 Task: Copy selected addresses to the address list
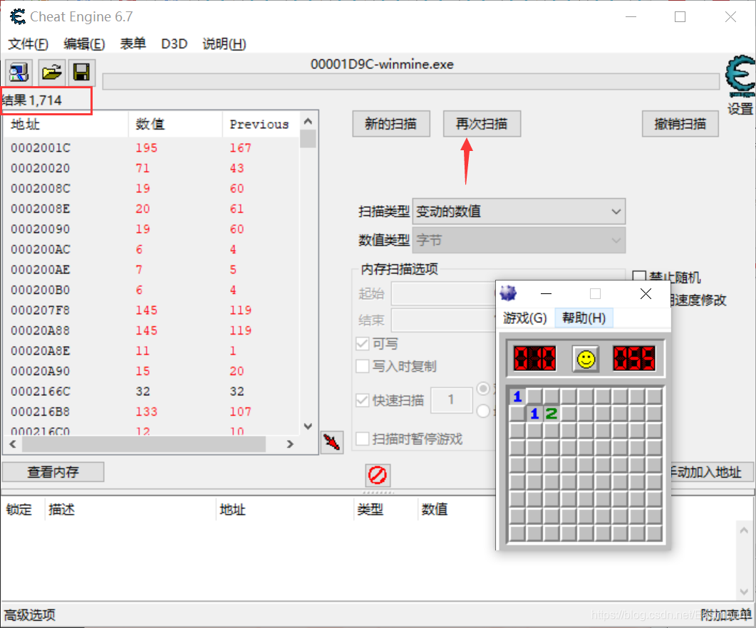(x=332, y=442)
